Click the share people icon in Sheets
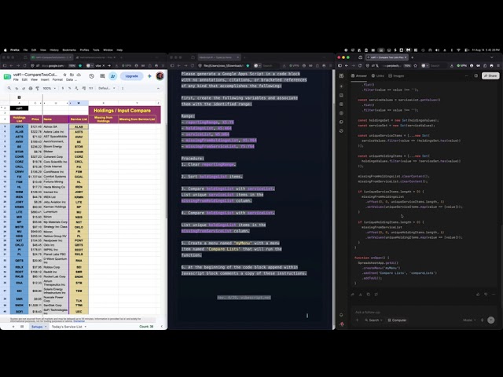503x377 pixels. point(113,76)
